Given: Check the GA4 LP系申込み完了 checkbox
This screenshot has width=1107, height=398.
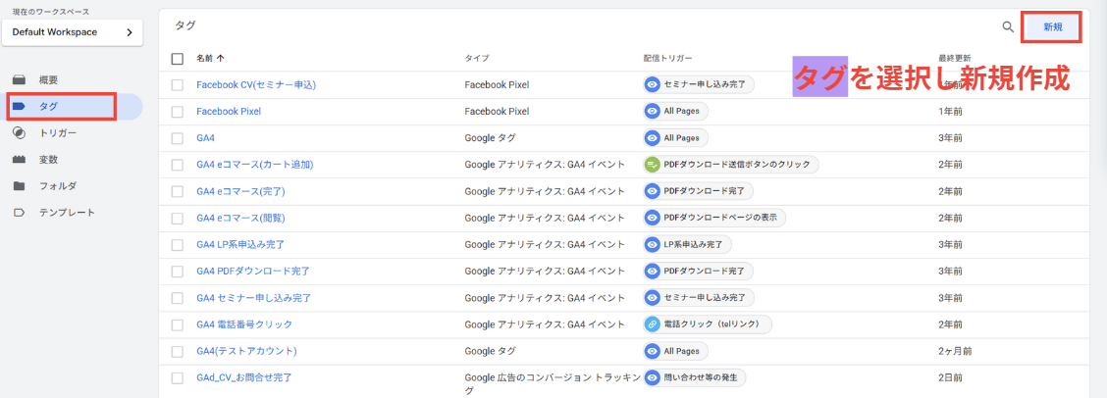Looking at the screenshot, I should click(x=178, y=245).
